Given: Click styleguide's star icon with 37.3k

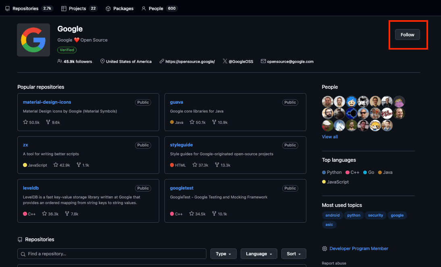Looking at the screenshot, I should point(195,165).
